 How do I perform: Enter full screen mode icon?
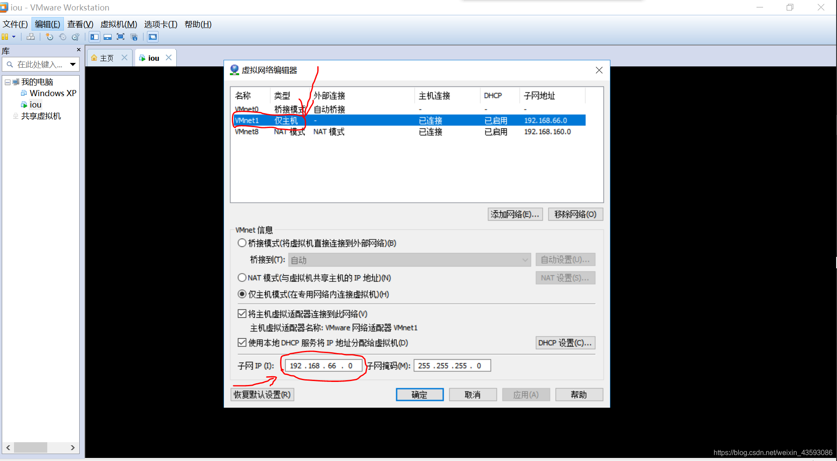coord(121,37)
